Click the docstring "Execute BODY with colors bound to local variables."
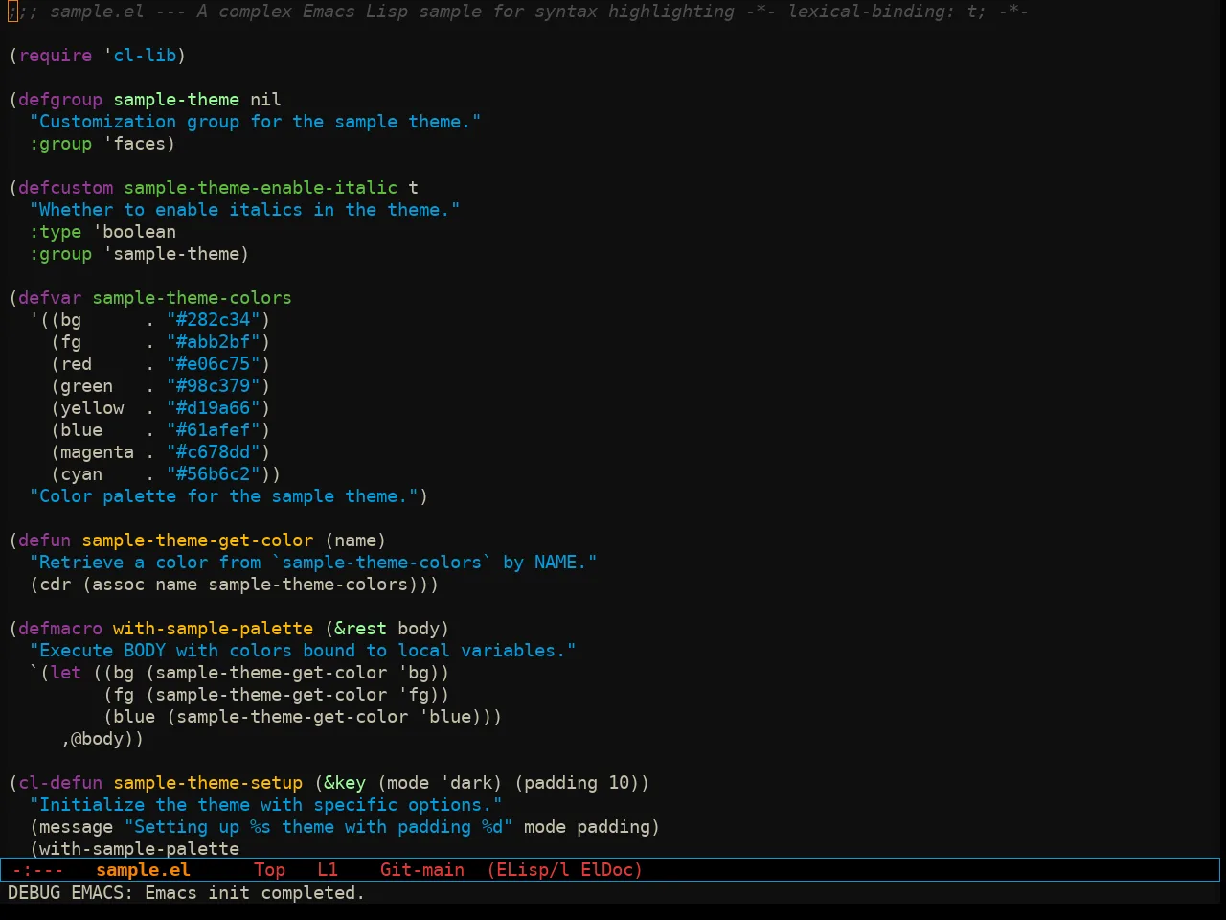The image size is (1226, 920). (303, 651)
